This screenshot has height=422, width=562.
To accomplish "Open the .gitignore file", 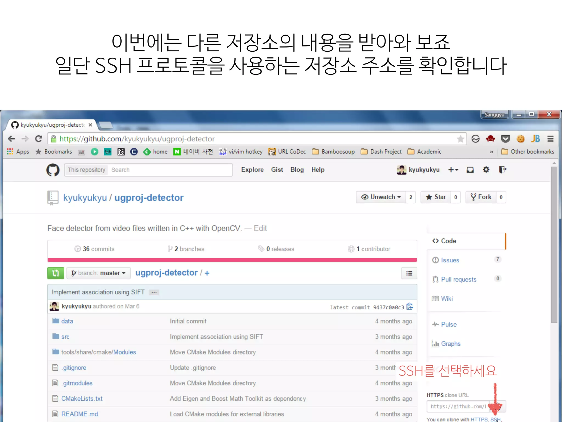I will click(74, 368).
